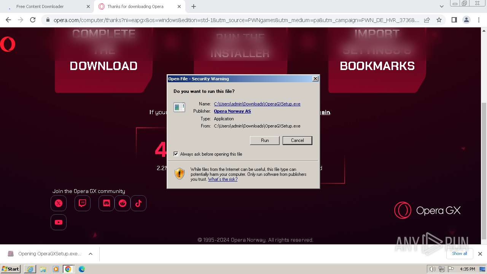Screen dimensions: 487x274
Task: Bookmark this page with the star icon
Action: (439, 20)
